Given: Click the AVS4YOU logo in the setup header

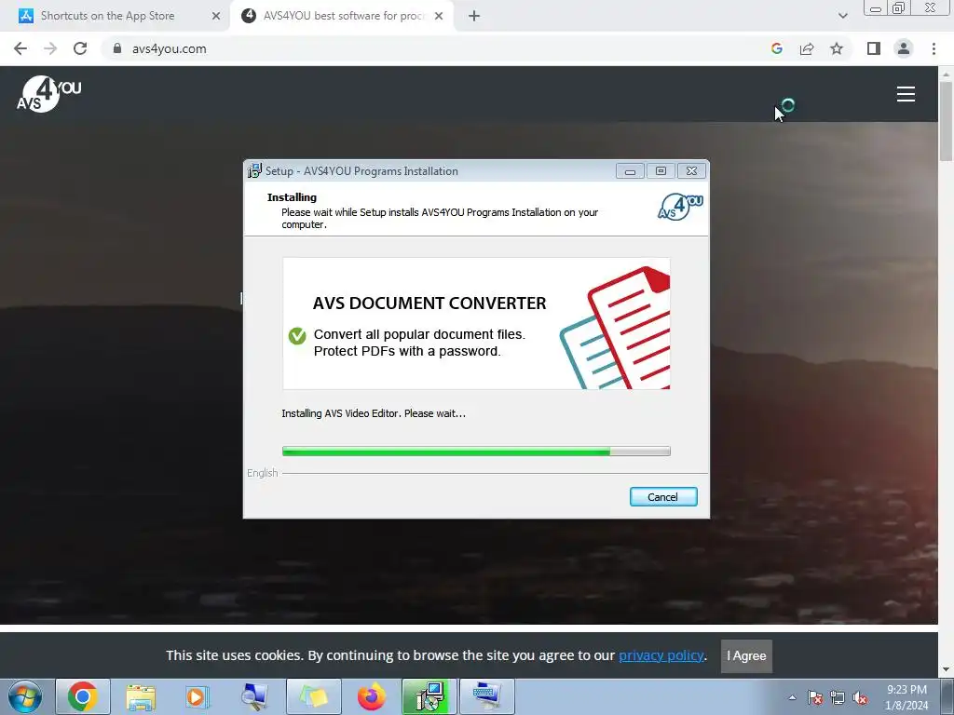Looking at the screenshot, I should 680,207.
